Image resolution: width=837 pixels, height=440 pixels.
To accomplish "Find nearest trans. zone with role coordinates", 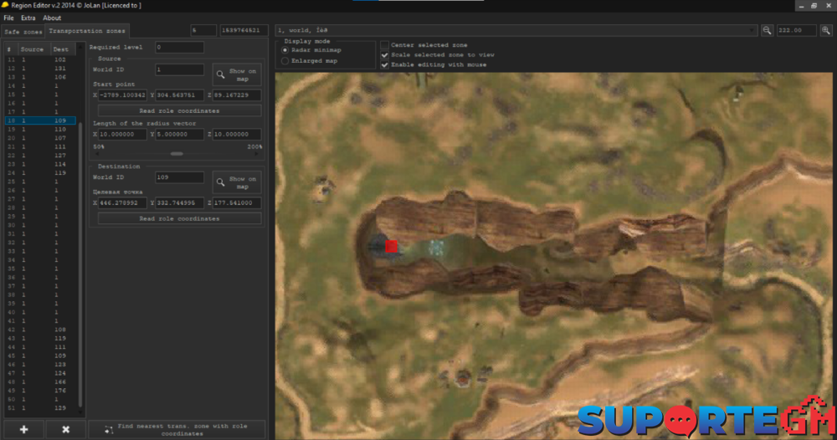I will [176, 429].
